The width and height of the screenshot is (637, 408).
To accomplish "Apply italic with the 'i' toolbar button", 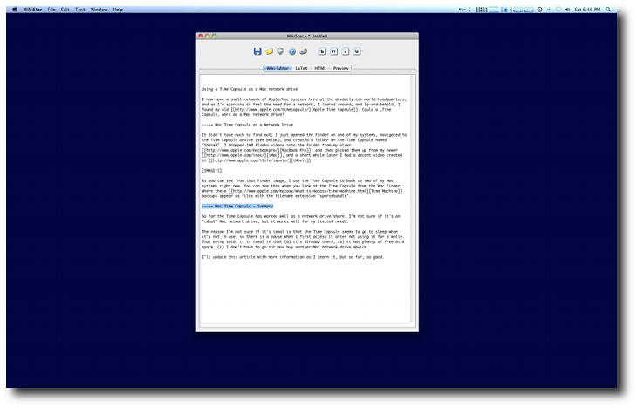I will coord(346,51).
